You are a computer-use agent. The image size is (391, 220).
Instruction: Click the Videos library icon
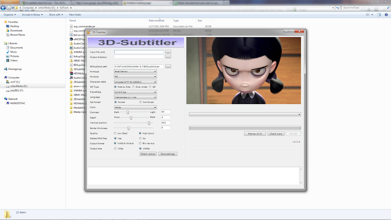(x=8, y=60)
